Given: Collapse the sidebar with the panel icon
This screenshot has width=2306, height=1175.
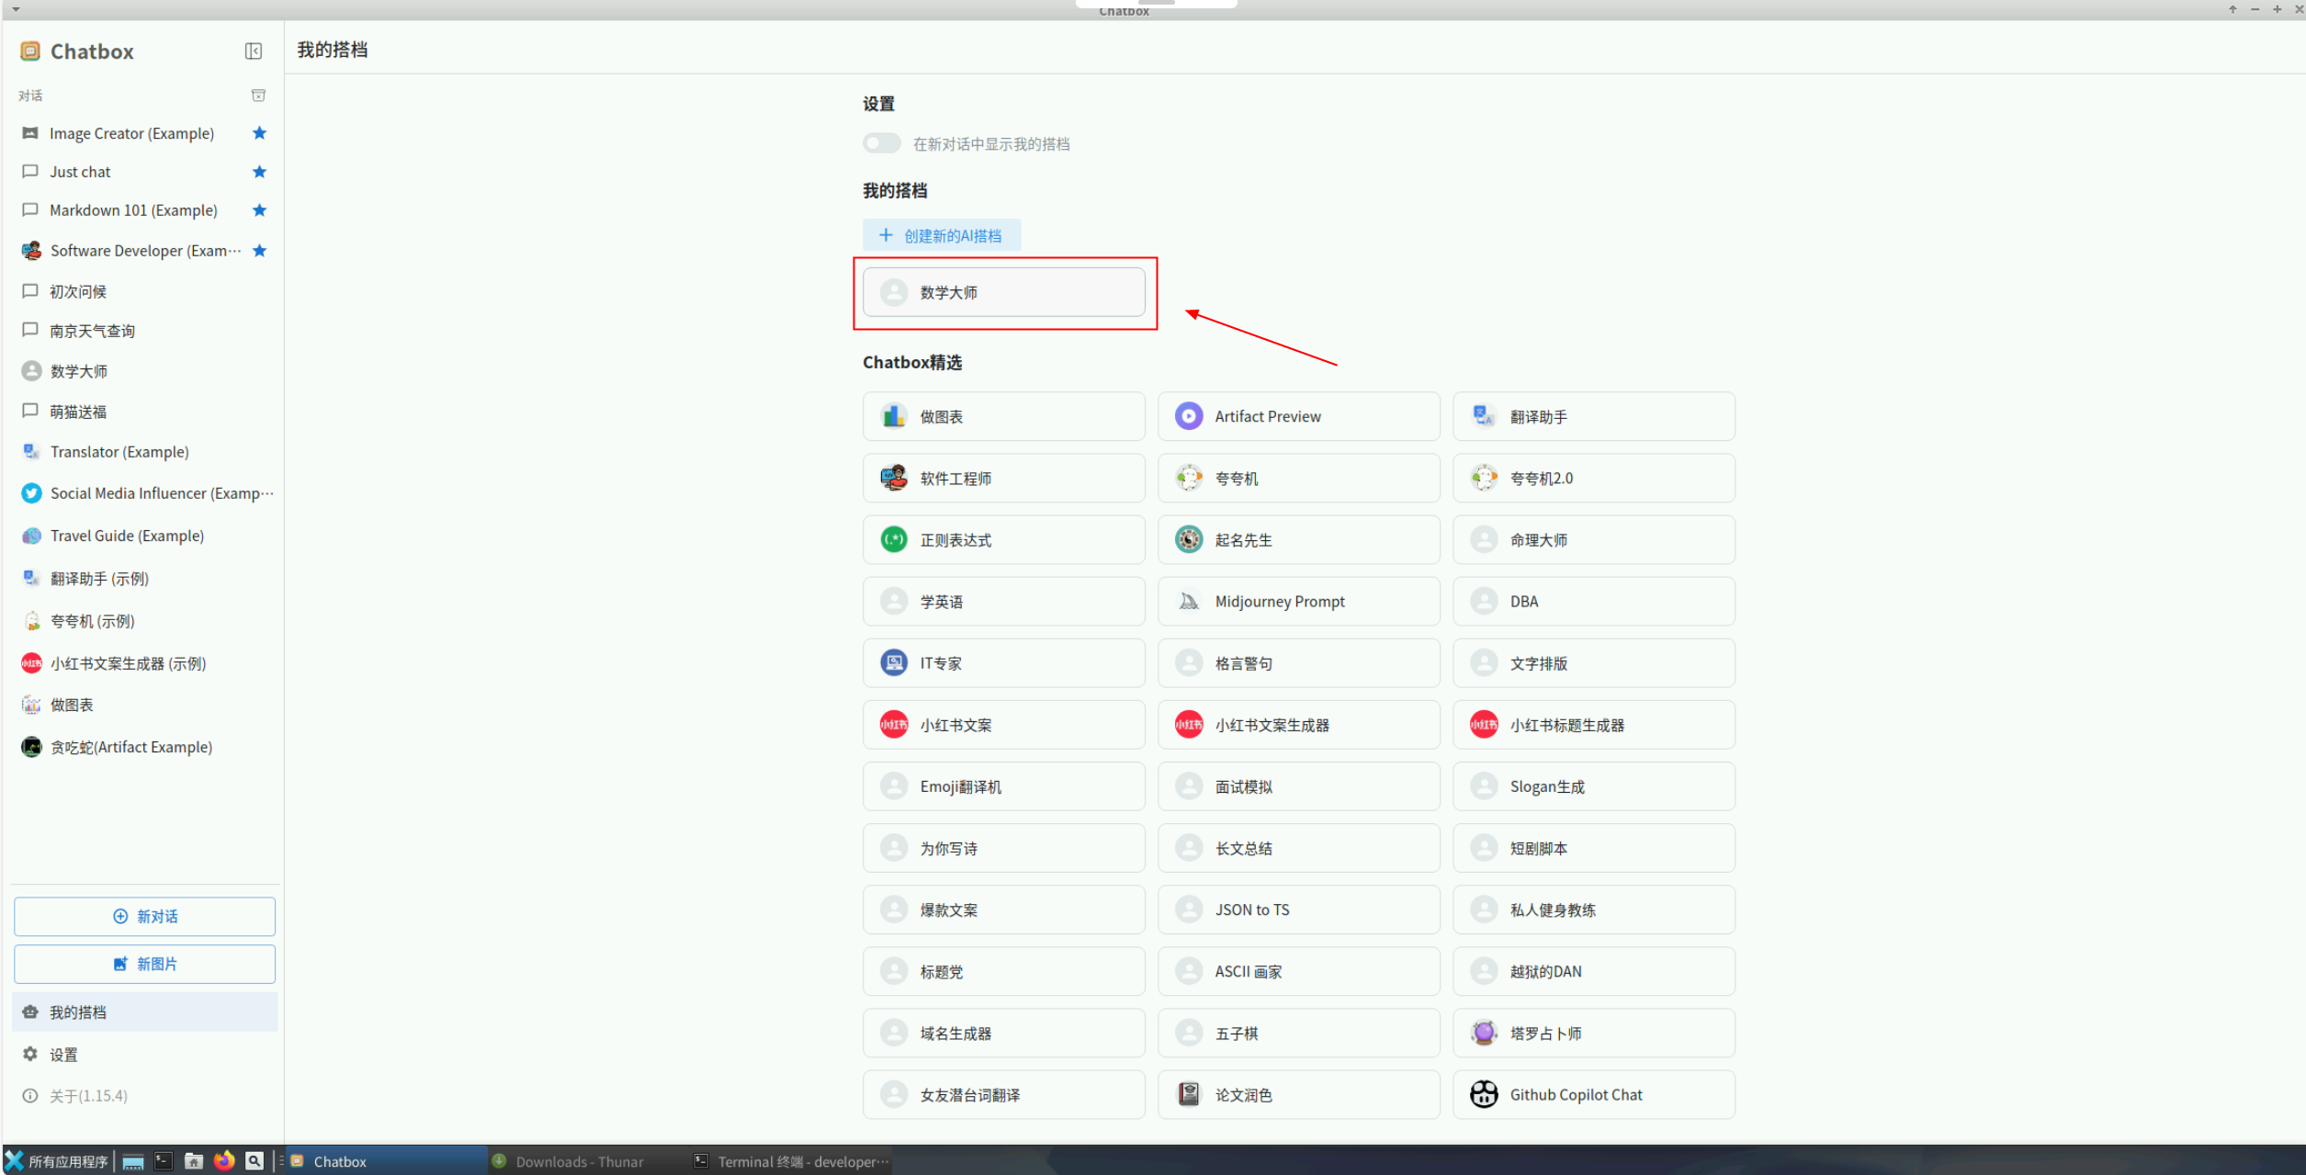Looking at the screenshot, I should (254, 51).
